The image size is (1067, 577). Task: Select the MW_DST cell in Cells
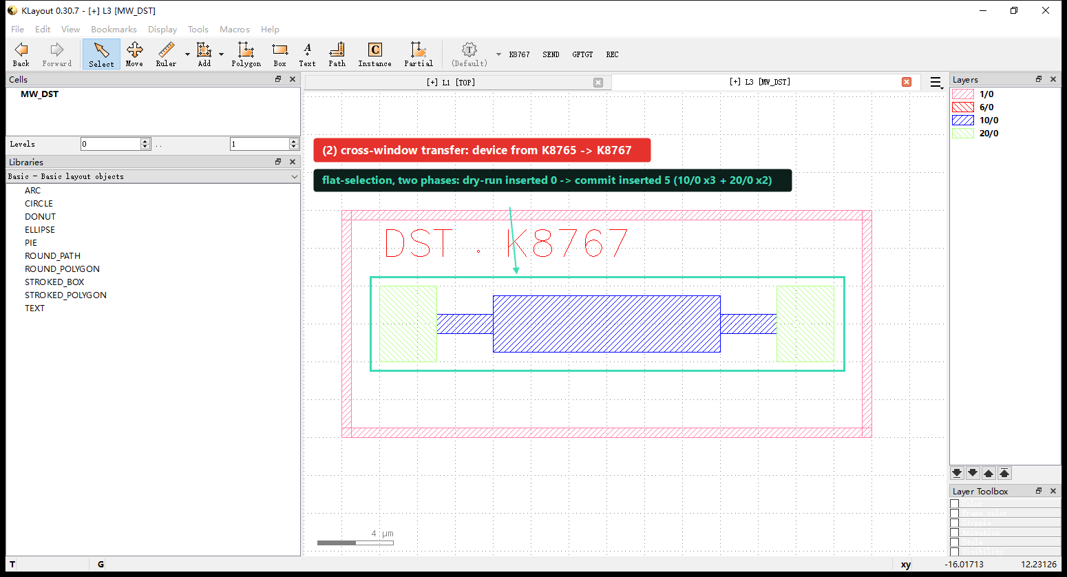[x=39, y=94]
